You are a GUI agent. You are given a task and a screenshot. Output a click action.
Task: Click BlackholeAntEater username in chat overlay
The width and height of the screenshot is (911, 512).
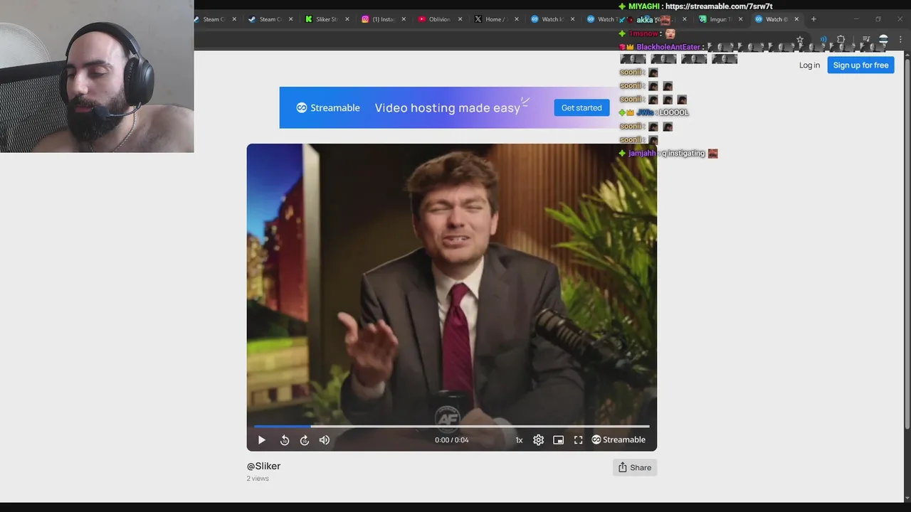668,47
